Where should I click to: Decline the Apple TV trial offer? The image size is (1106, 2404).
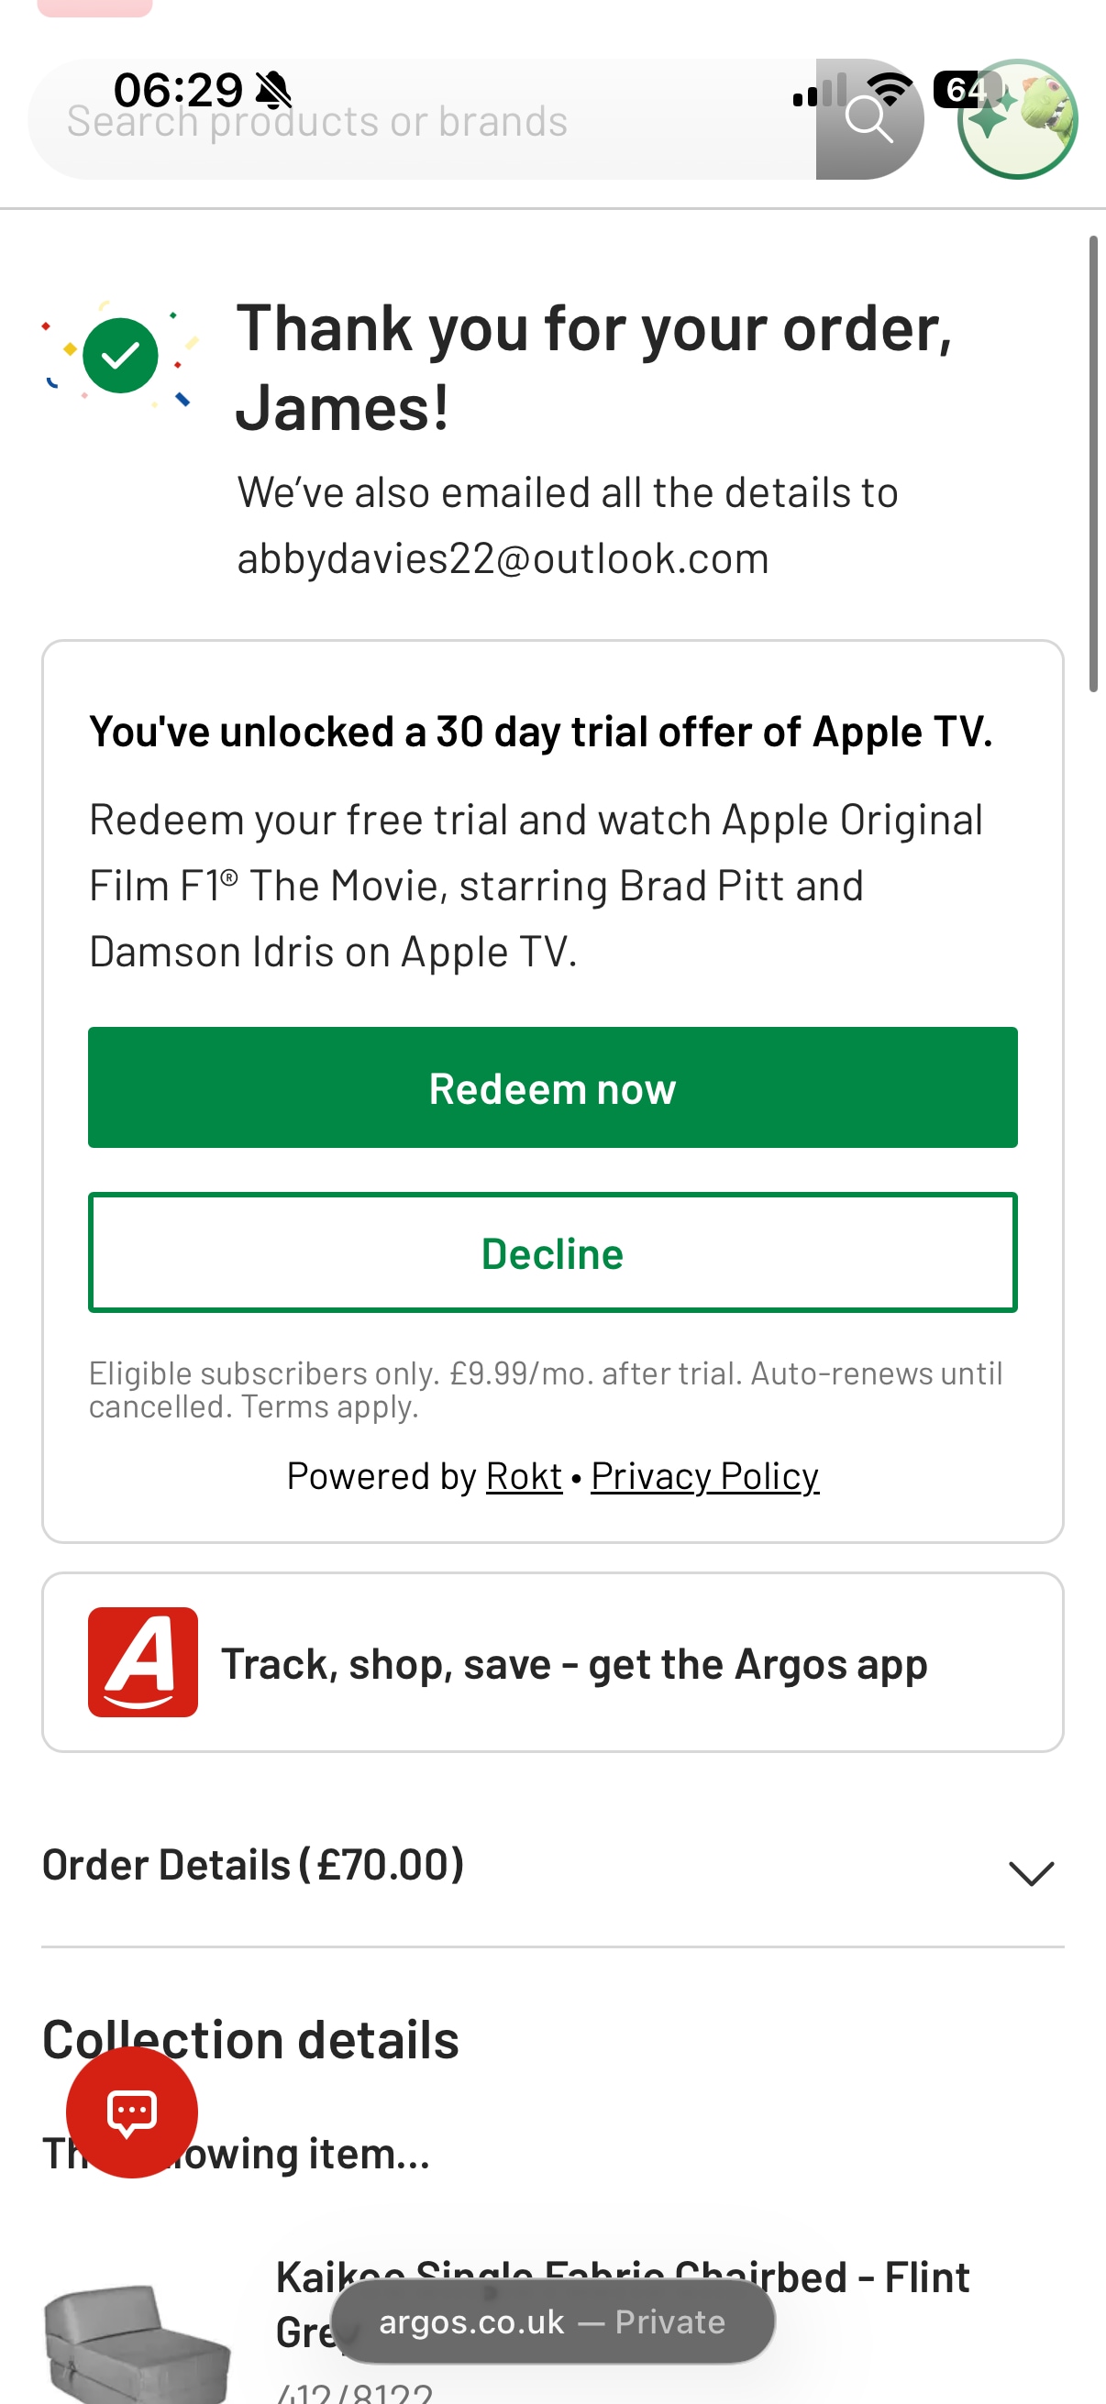pos(552,1253)
